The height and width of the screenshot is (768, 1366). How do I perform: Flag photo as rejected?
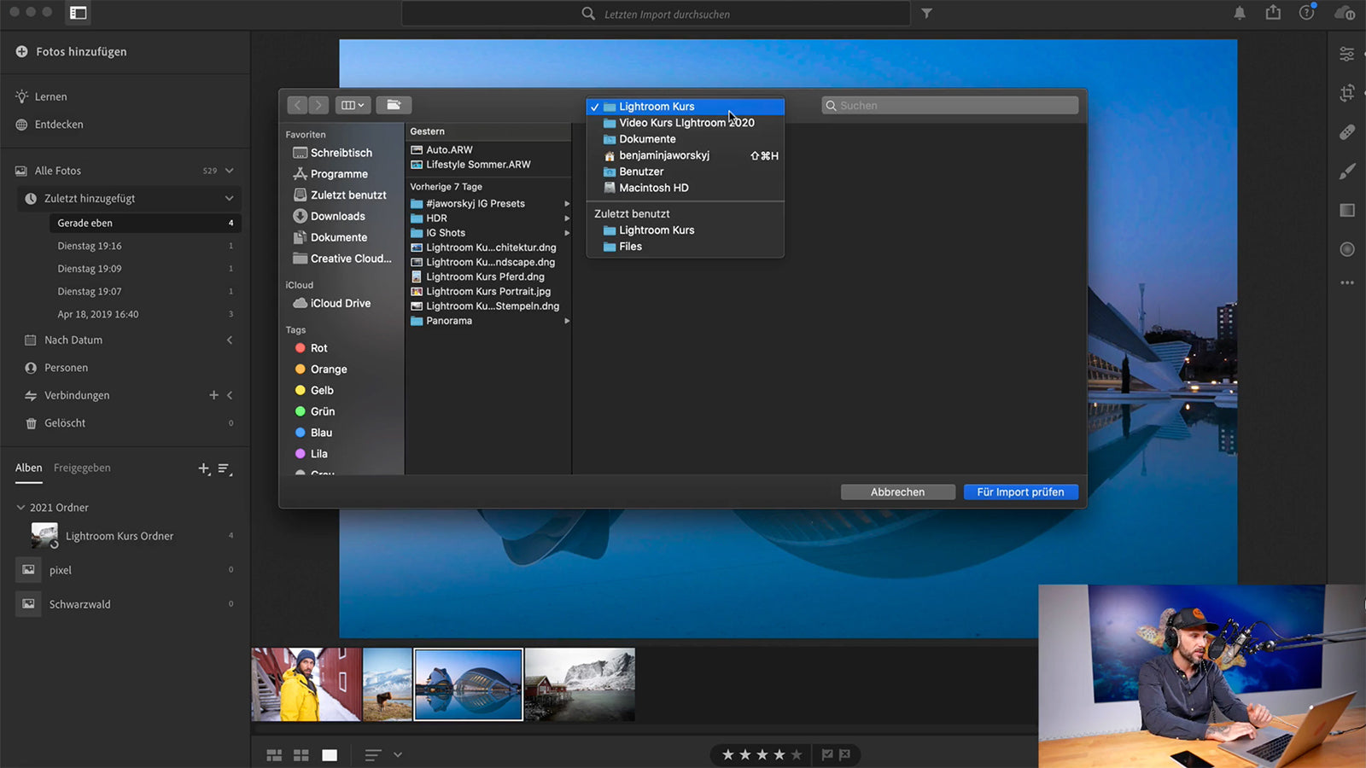(x=845, y=754)
